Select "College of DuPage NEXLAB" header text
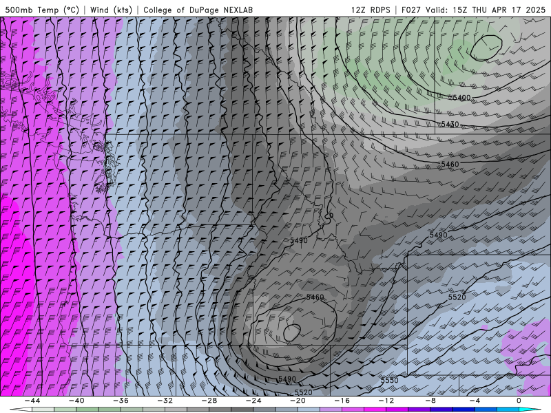551x413 pixels. point(198,10)
